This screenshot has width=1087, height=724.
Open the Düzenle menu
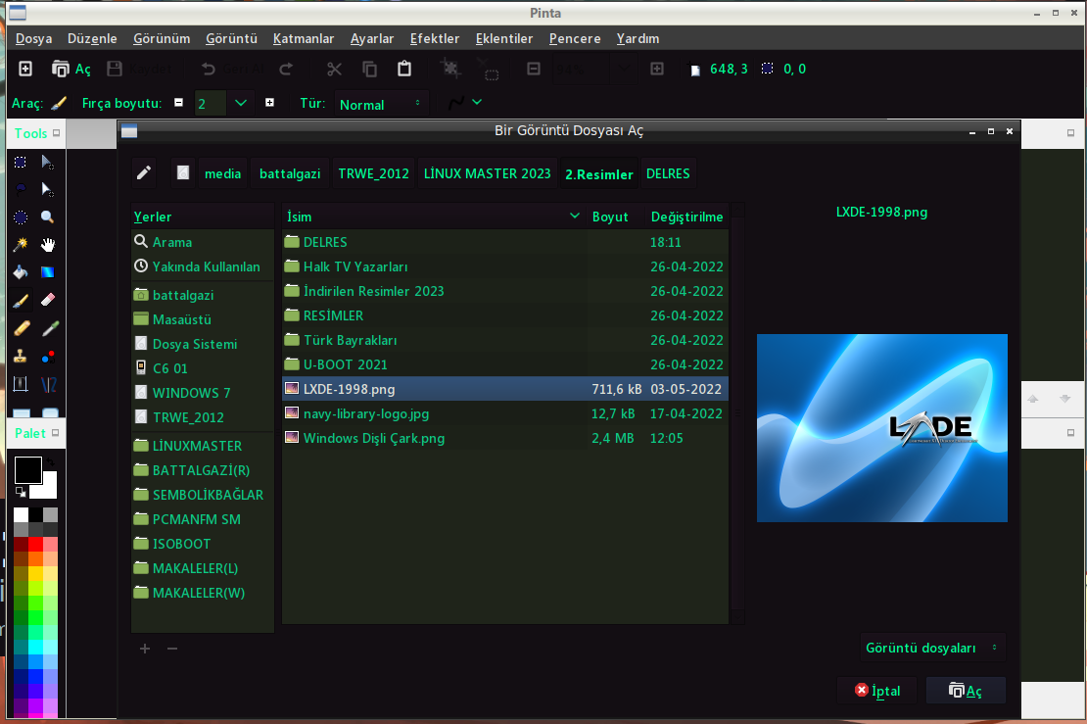click(x=92, y=39)
